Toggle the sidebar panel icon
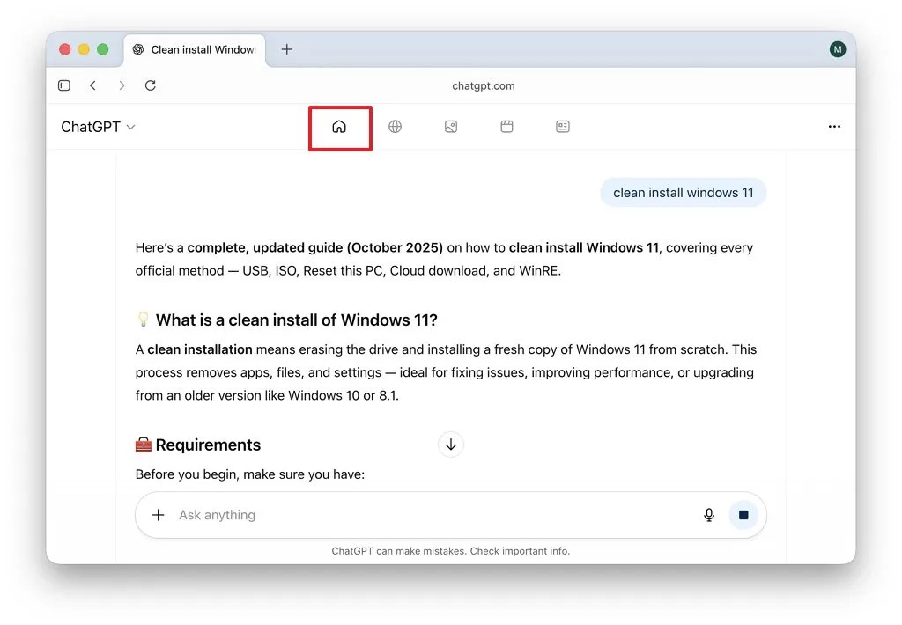The width and height of the screenshot is (902, 625). 64,85
